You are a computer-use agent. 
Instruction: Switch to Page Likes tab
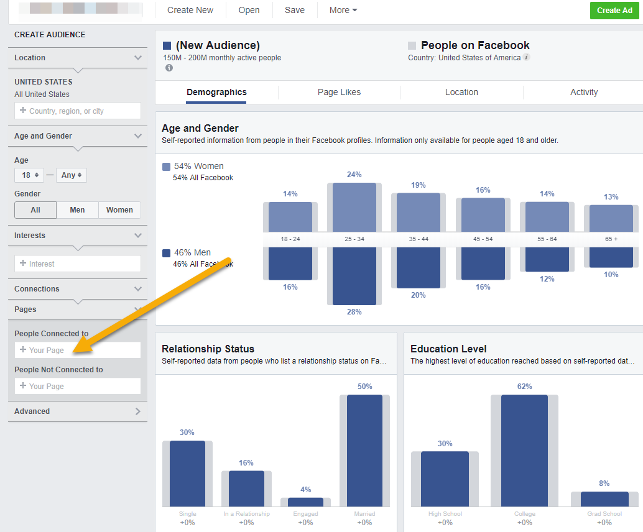point(339,92)
